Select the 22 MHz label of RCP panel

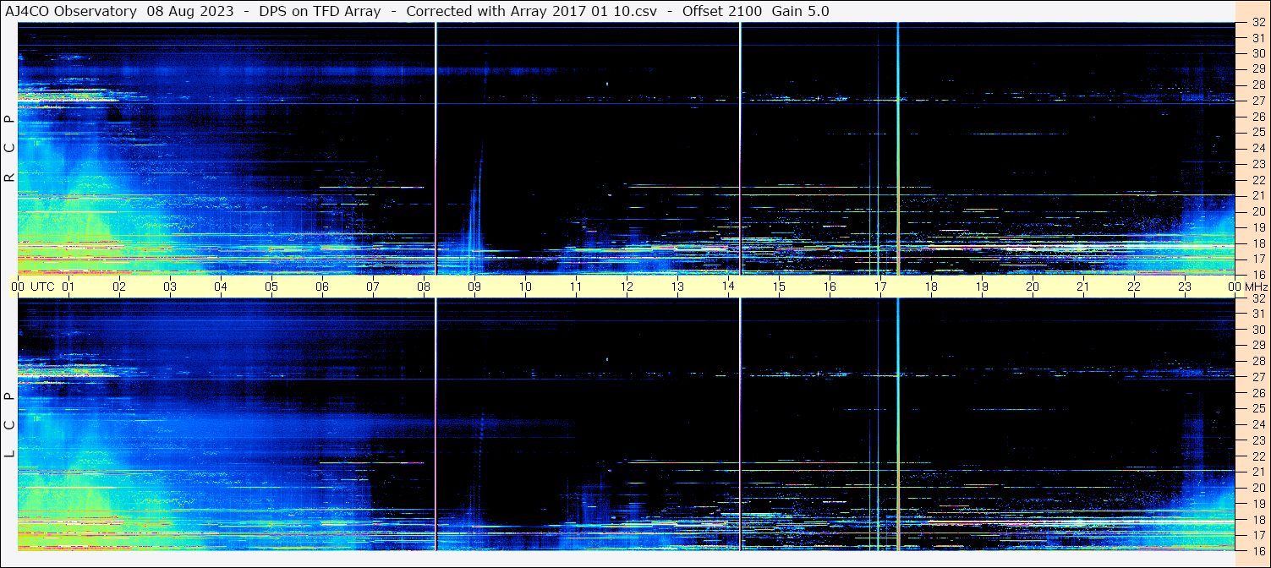[1258, 180]
